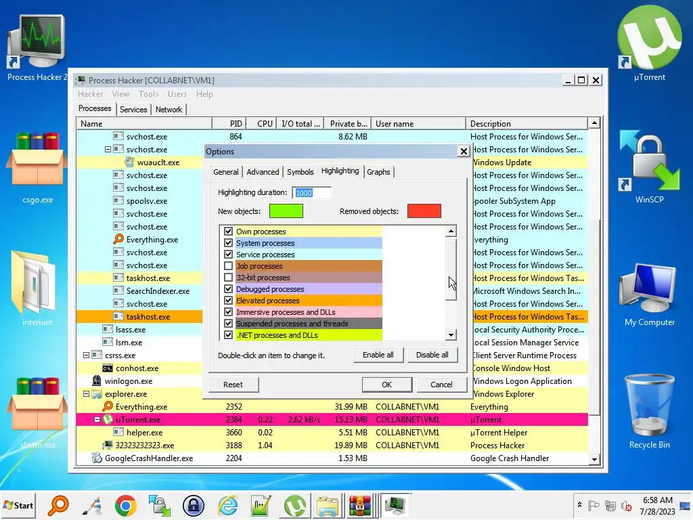This screenshot has height=520, width=693.
Task: Click the highlighting list scroll-down arrow
Action: (450, 334)
